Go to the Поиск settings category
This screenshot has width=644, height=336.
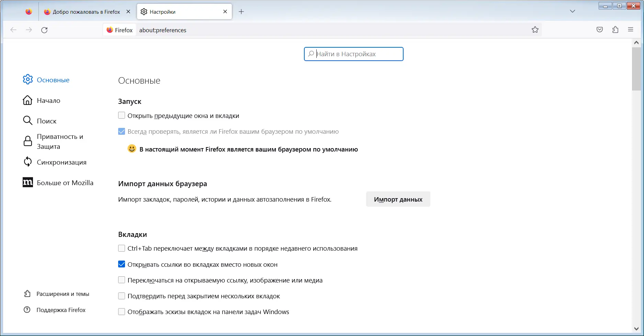point(46,121)
